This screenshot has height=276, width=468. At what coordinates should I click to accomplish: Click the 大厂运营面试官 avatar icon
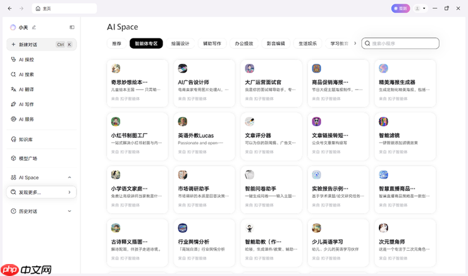(250, 69)
